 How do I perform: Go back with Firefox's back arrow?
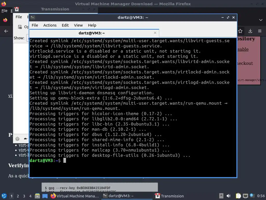[x=6, y=31]
